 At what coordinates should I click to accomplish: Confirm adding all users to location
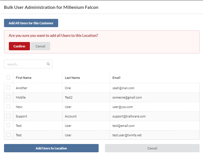(x=19, y=46)
